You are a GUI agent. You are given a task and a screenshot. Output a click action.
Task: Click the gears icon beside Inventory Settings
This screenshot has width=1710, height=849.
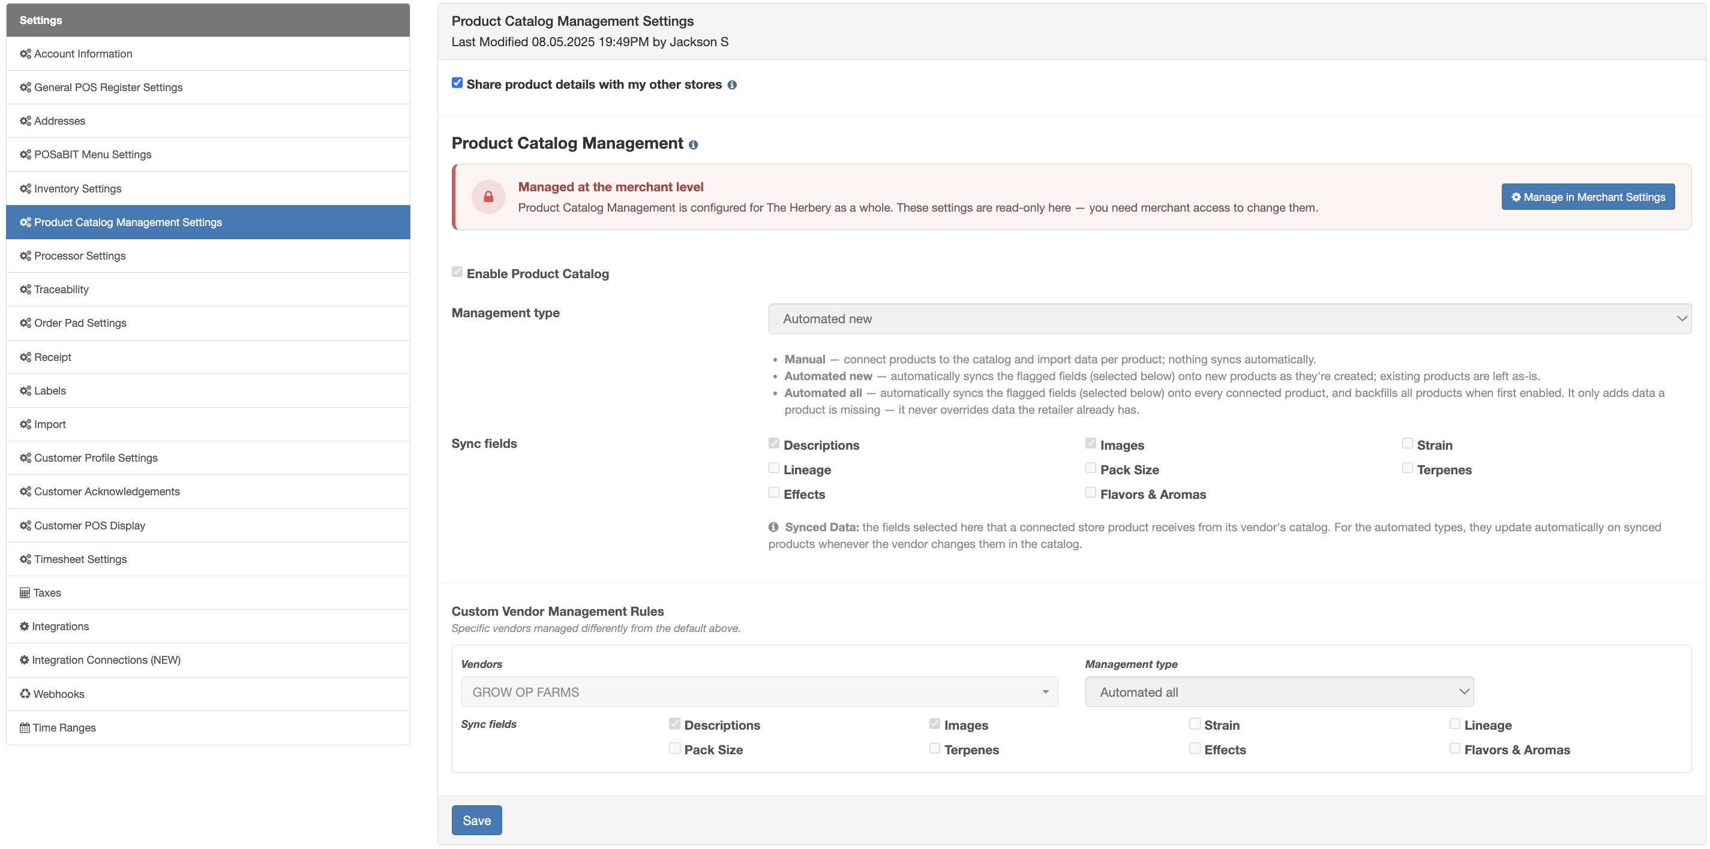(x=25, y=188)
